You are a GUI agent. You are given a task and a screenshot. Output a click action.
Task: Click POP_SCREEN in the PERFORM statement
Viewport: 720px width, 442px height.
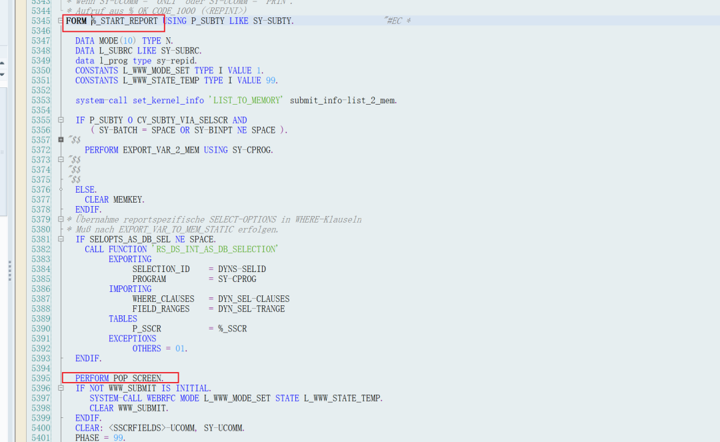(x=137, y=378)
